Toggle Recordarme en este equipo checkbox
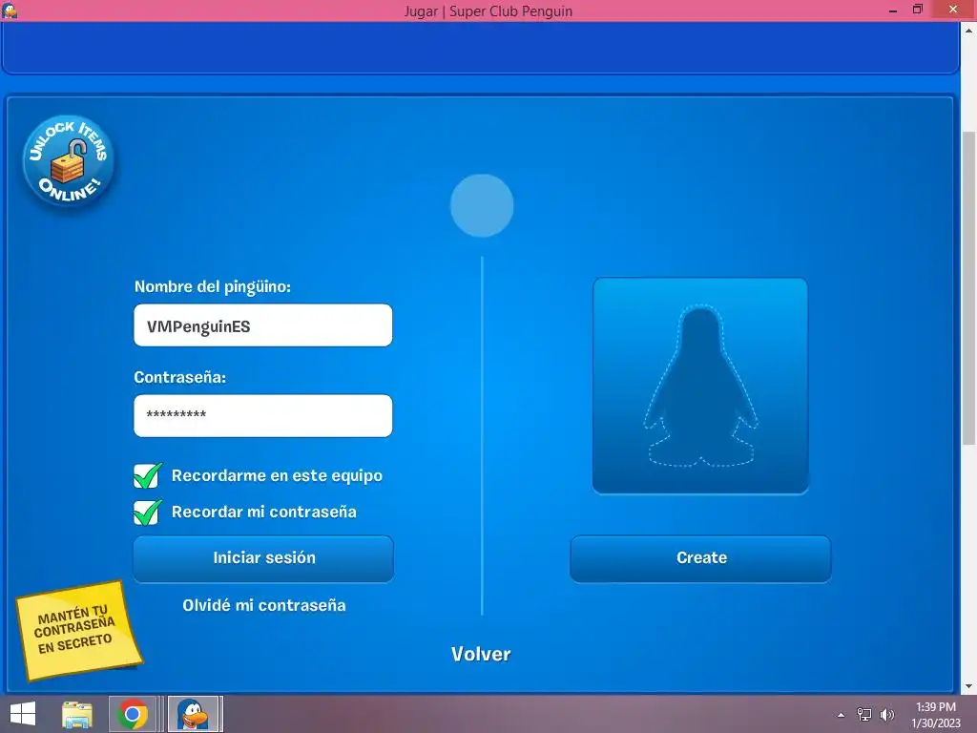The height and width of the screenshot is (733, 977). tap(148, 475)
